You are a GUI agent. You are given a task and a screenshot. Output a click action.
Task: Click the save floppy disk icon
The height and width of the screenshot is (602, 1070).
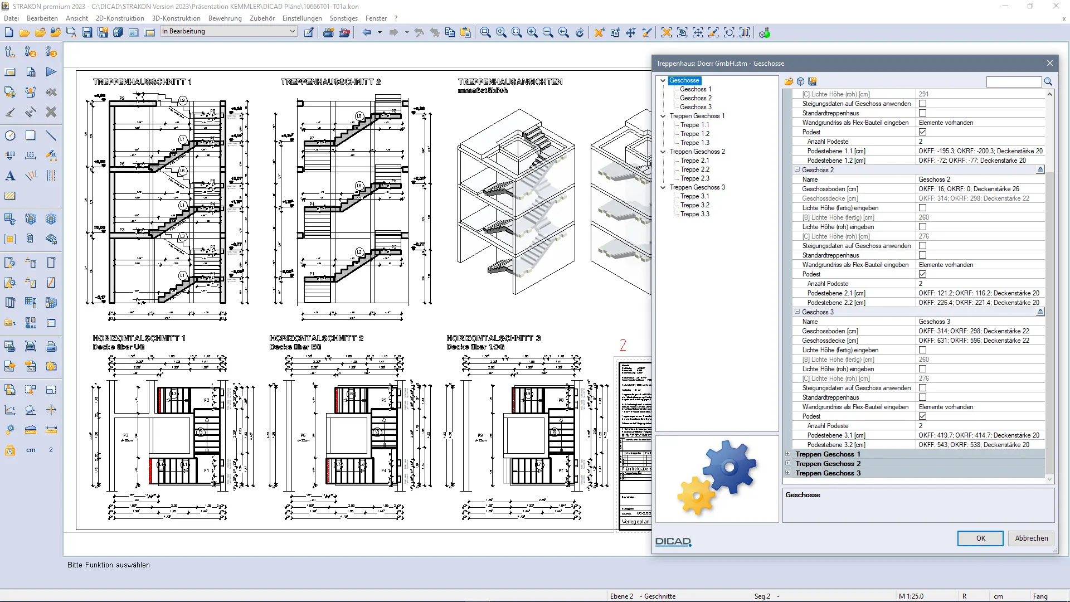(x=87, y=33)
